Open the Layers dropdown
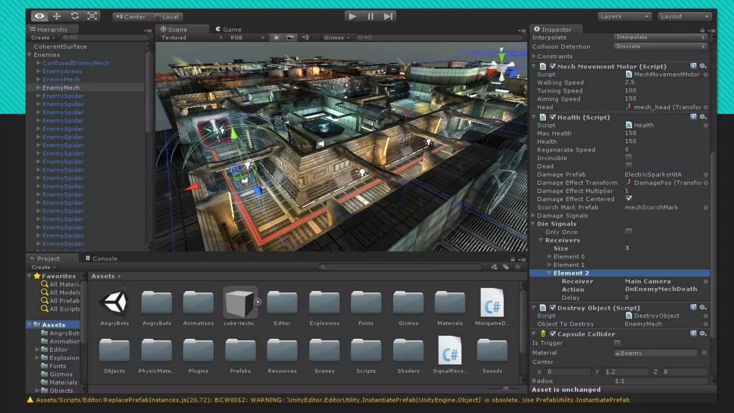Screen dimensions: 734x413 [x=624, y=16]
